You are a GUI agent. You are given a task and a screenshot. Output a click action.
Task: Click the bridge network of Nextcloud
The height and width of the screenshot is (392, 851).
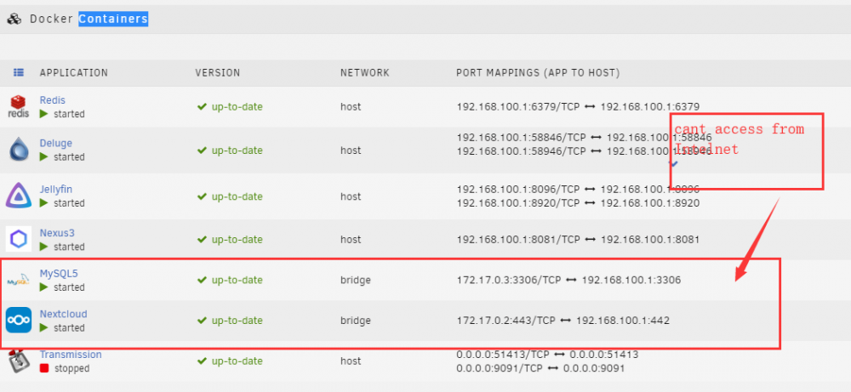click(356, 321)
